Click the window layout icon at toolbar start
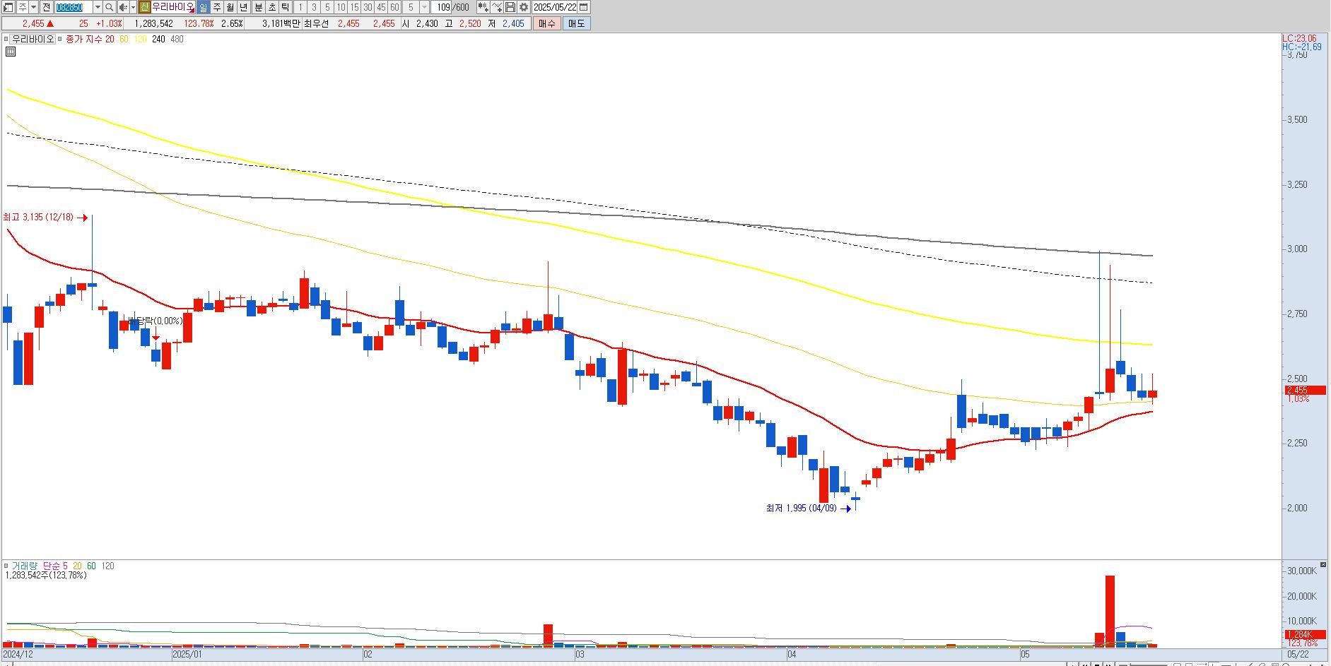Viewport: 1331px width, 666px height. [8, 7]
